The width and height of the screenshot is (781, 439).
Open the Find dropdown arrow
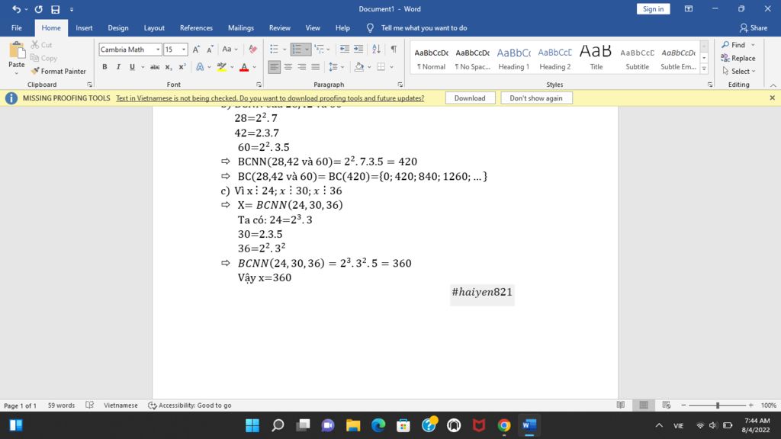coord(753,45)
